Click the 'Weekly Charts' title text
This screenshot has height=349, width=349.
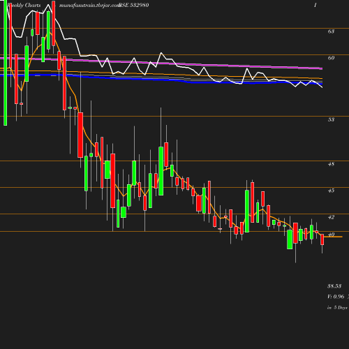pos(24,5)
